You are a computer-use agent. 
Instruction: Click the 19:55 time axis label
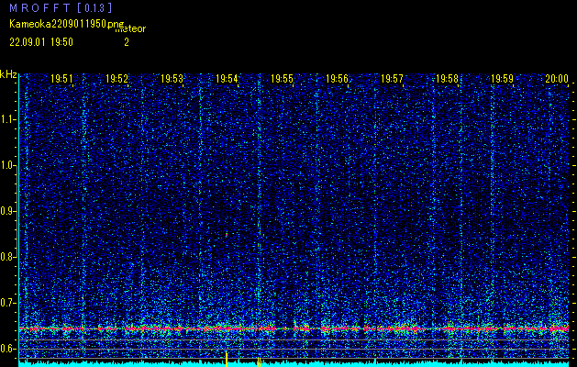pyautogui.click(x=282, y=78)
